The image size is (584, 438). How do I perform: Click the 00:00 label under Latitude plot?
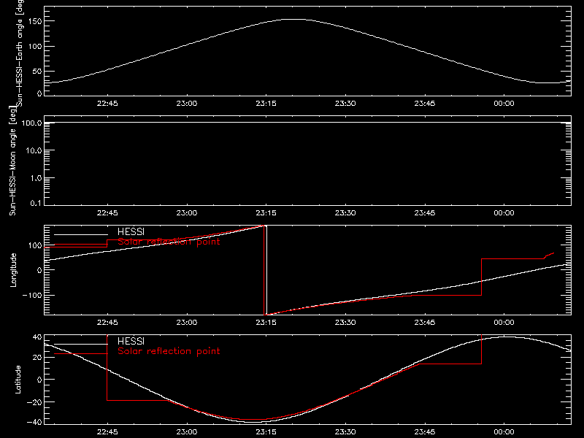point(504,432)
